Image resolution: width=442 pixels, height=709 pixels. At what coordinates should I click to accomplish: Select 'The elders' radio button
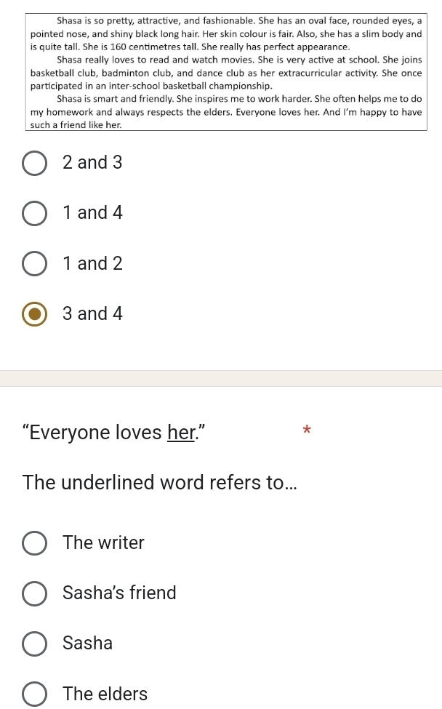point(35,694)
